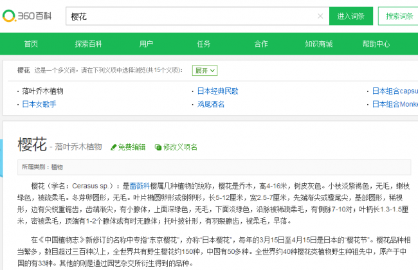Open 知识商城 in the navigation bar
The width and height of the screenshot is (418, 270).
click(318, 44)
